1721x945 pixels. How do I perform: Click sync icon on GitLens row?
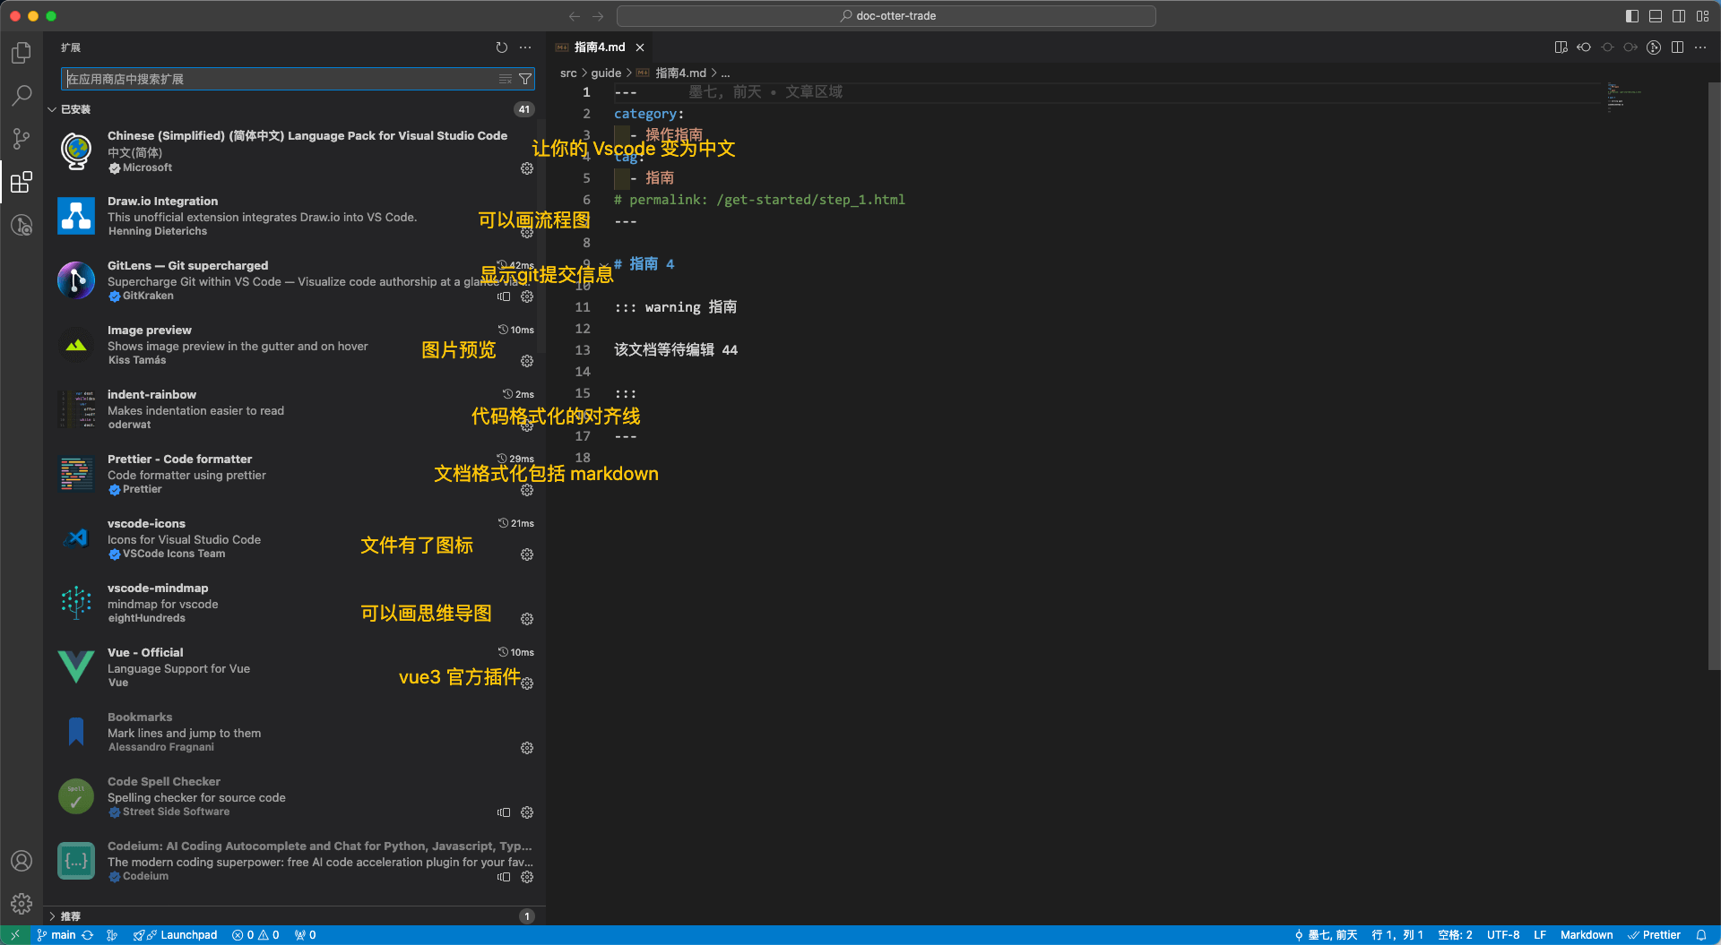click(x=504, y=296)
